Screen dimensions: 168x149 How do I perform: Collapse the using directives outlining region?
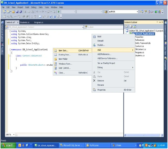pyautogui.click(x=10, y=31)
